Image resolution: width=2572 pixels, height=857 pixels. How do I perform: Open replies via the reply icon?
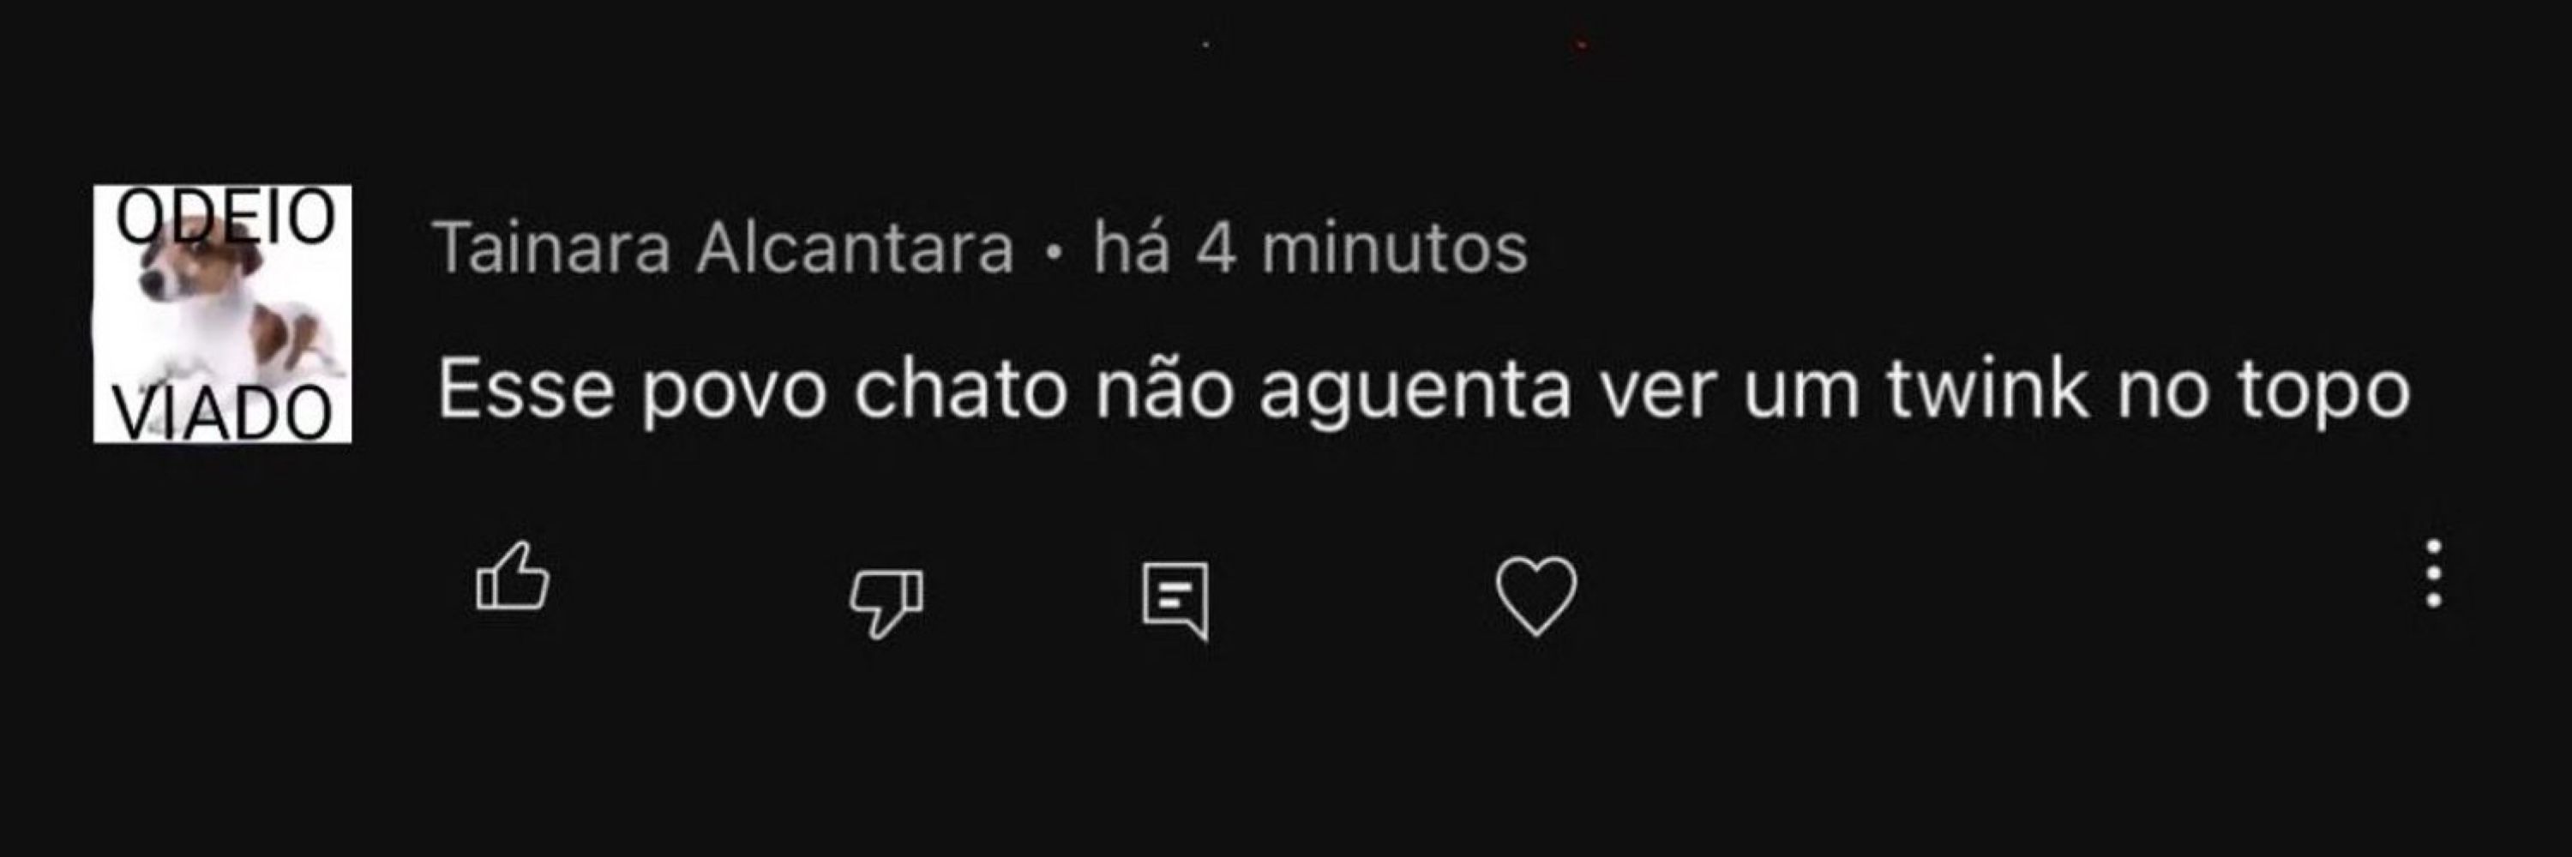click(x=1175, y=601)
